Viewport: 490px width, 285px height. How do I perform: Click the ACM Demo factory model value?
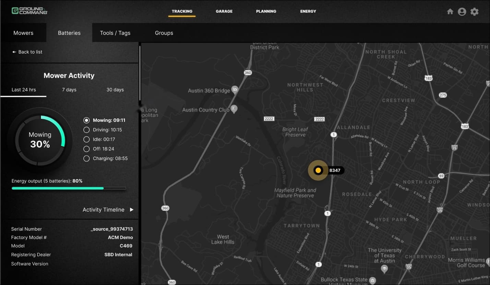pos(120,237)
